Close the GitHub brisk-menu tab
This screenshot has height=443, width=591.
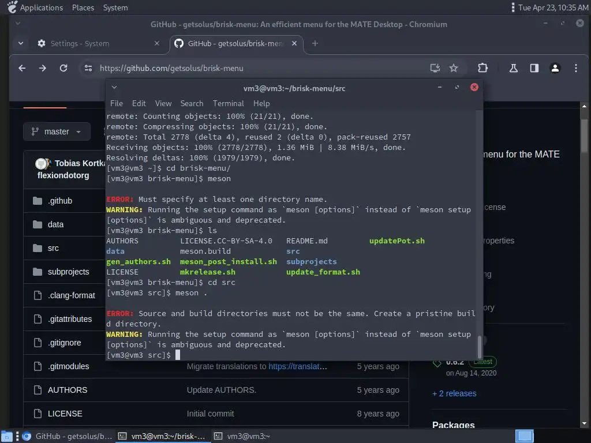tap(294, 44)
